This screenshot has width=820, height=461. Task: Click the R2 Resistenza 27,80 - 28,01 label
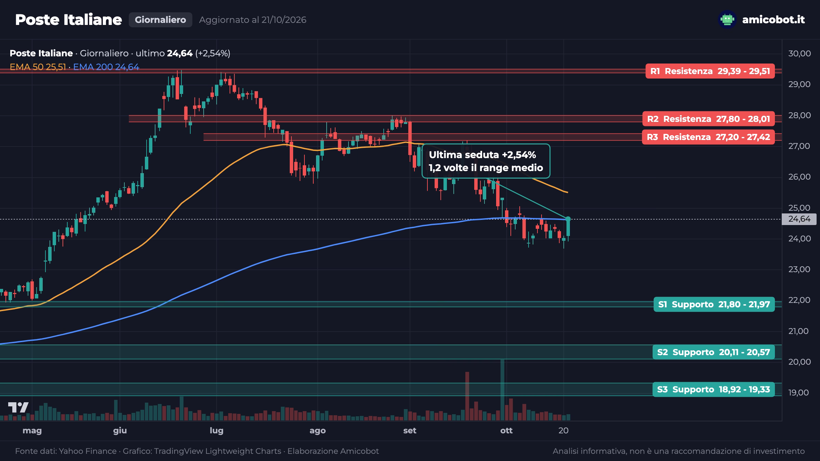click(x=709, y=119)
